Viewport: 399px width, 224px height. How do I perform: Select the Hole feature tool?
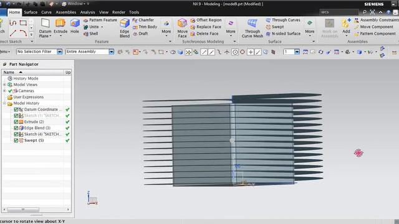[75, 26]
